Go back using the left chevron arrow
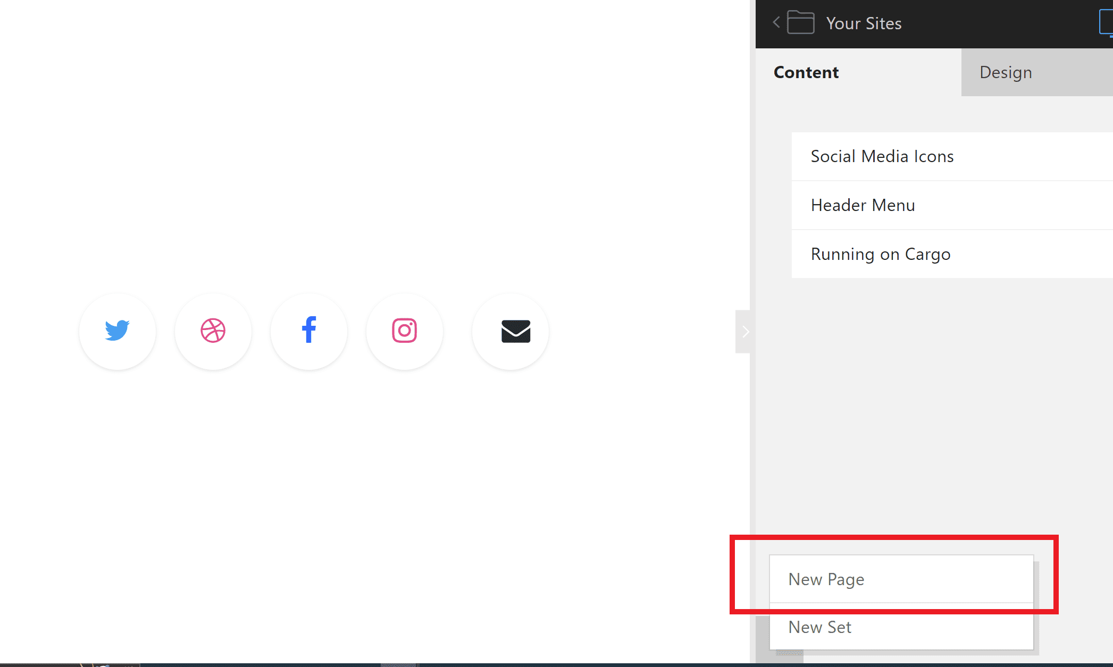This screenshot has height=667, width=1113. click(776, 22)
